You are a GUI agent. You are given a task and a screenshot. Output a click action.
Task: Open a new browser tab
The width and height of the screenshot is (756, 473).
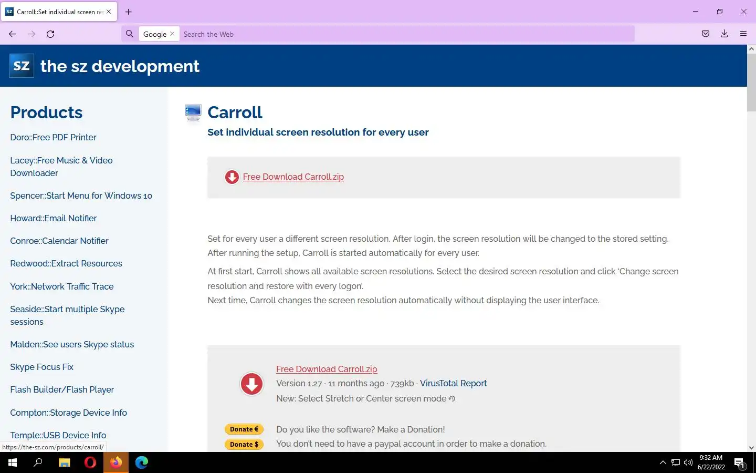tap(128, 12)
